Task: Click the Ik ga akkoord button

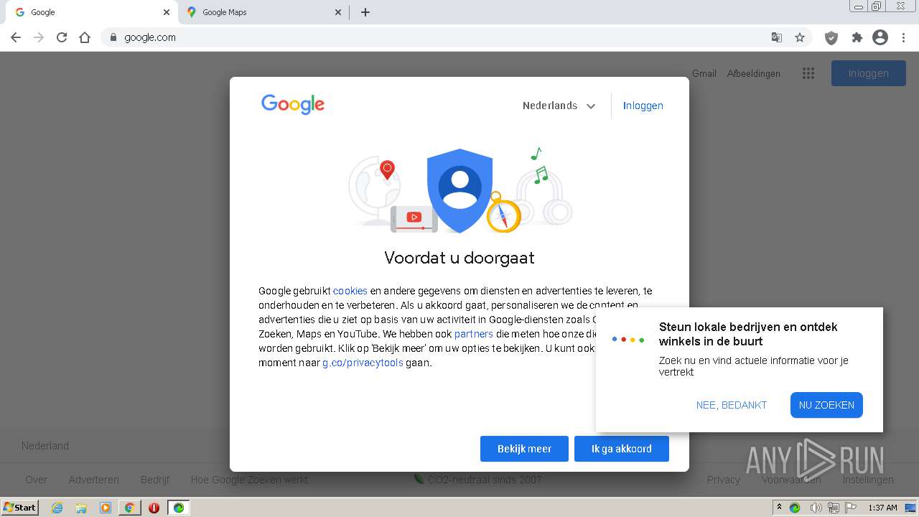Action: coord(622,449)
